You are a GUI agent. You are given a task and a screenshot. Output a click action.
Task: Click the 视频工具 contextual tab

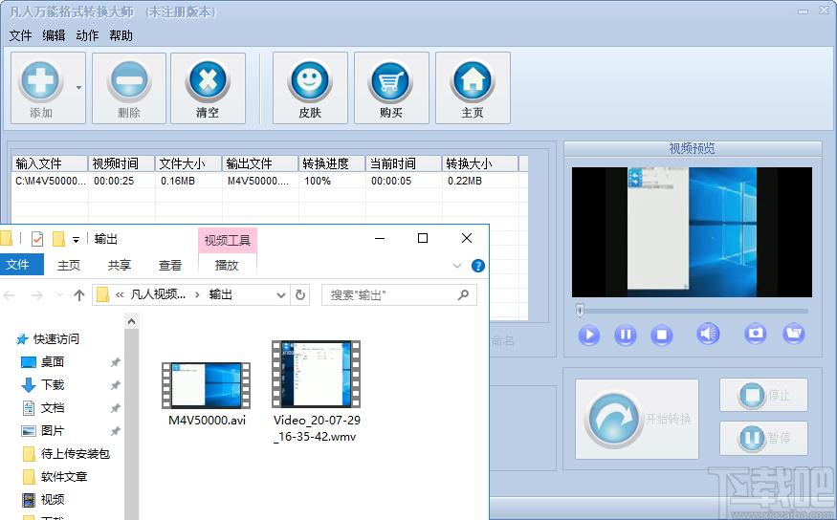(x=227, y=241)
